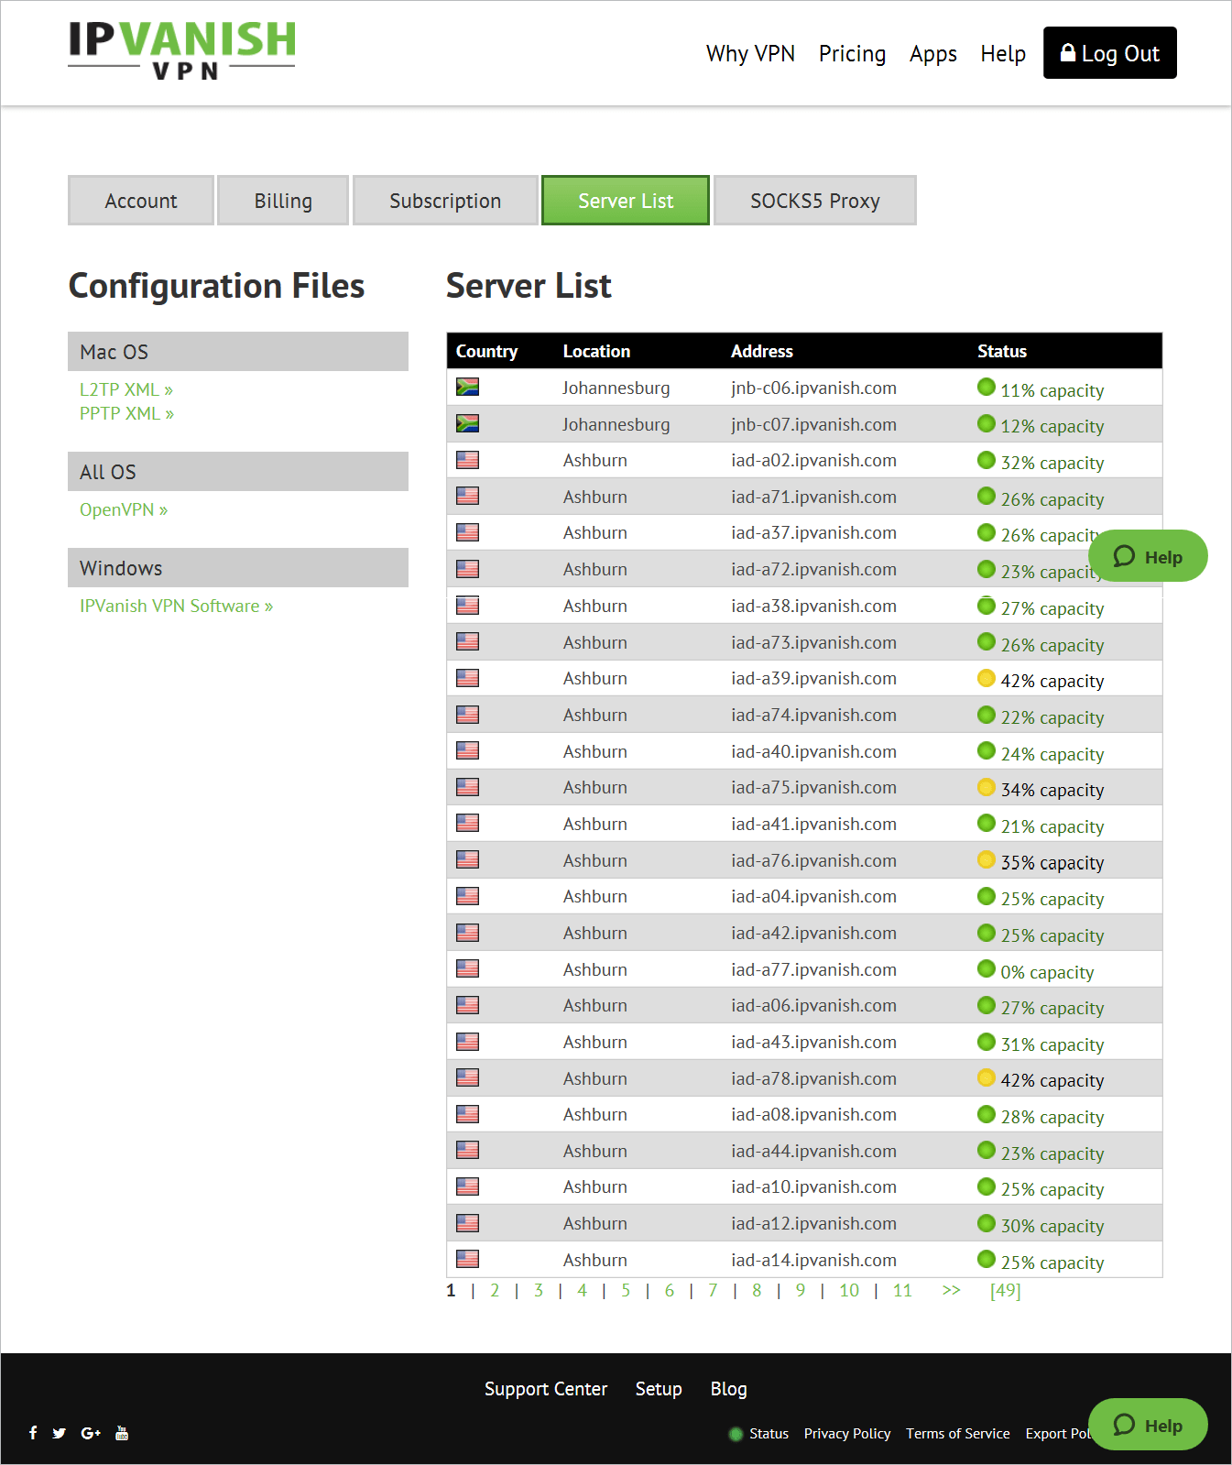This screenshot has height=1465, width=1232.
Task: Click the yellow status dot for iad-a39
Action: point(987,678)
